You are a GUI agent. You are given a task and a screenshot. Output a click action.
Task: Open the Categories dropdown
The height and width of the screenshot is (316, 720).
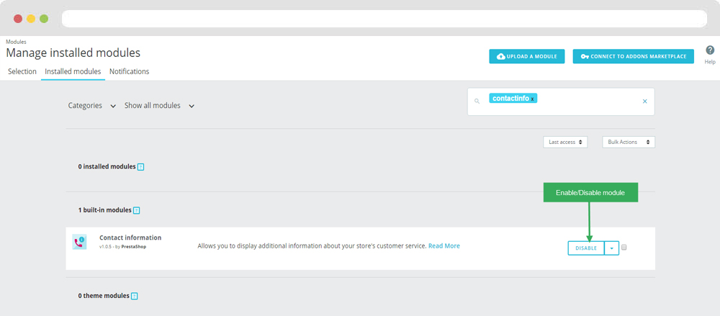coord(91,106)
